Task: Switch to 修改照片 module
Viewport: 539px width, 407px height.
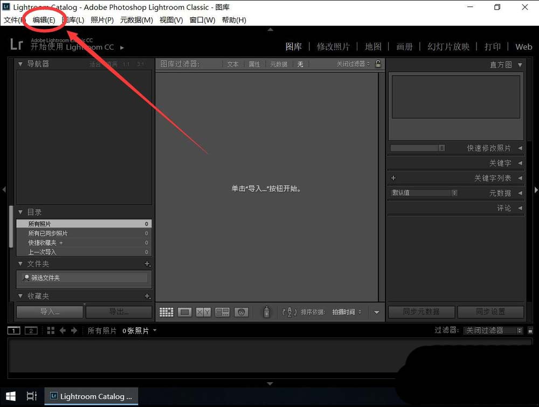Action: [x=333, y=47]
